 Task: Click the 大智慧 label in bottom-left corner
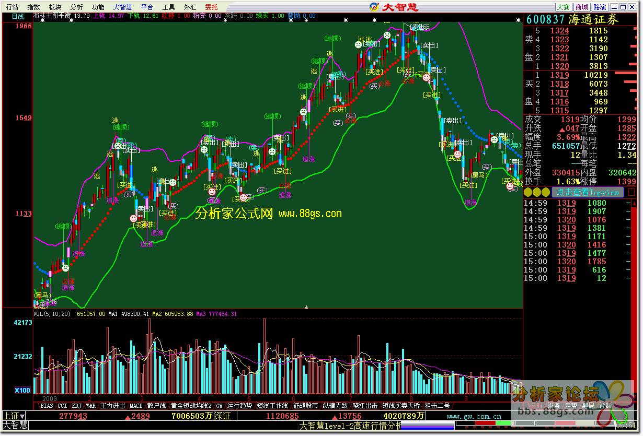15,426
